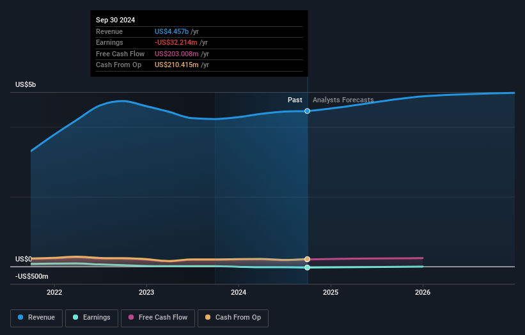Click the US$5b y-axis label
This screenshot has height=335, width=525.
coord(26,84)
